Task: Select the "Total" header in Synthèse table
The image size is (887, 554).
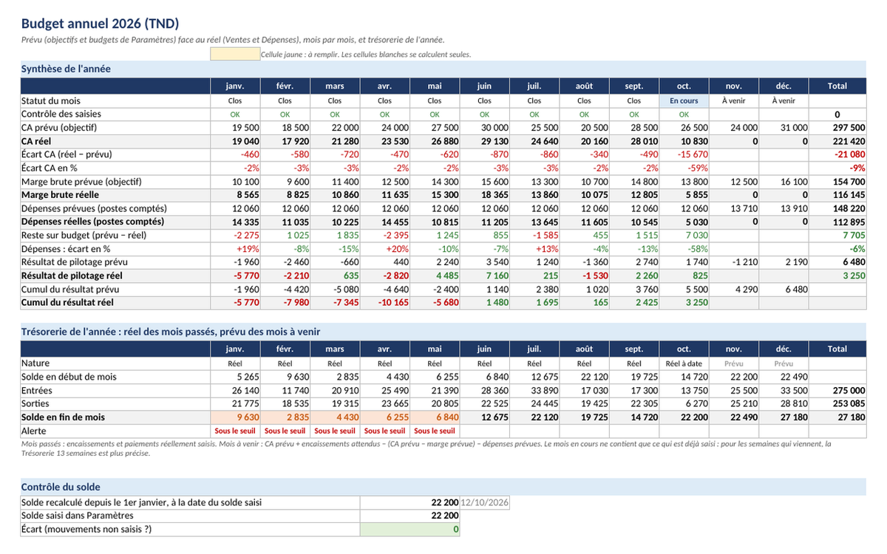Action: tap(837, 86)
